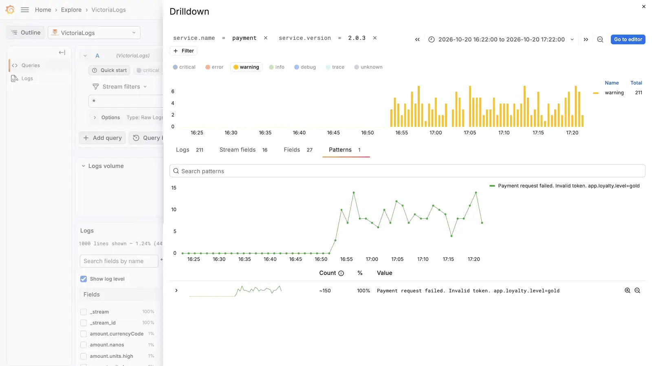Image resolution: width=652 pixels, height=366 pixels.
Task: Toggle the warning level filter
Action: (246, 67)
